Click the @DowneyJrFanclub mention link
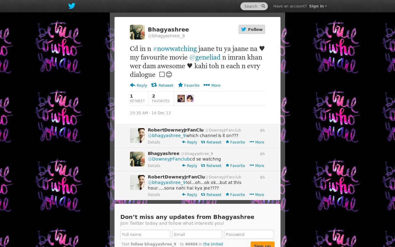 coord(168,159)
